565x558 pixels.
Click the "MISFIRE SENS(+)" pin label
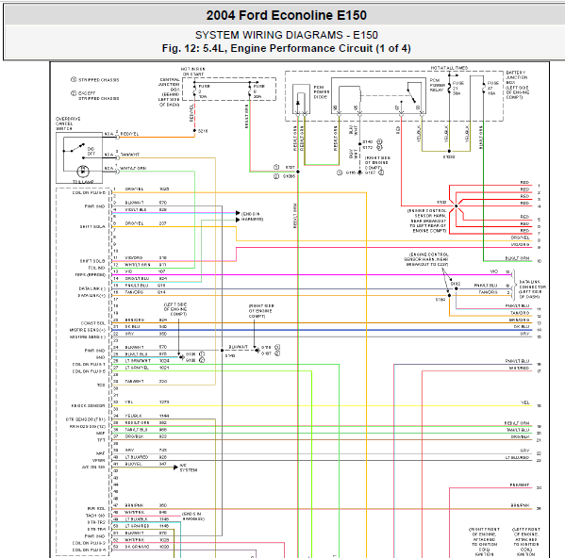(x=87, y=330)
